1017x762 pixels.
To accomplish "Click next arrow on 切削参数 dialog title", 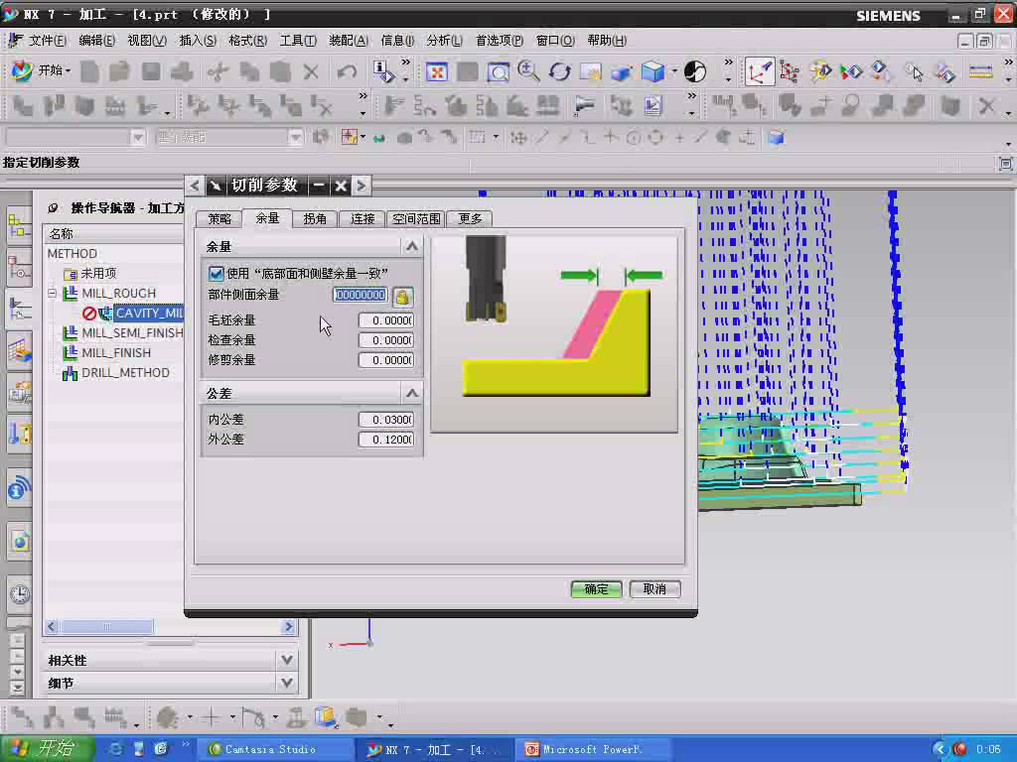I will point(362,186).
